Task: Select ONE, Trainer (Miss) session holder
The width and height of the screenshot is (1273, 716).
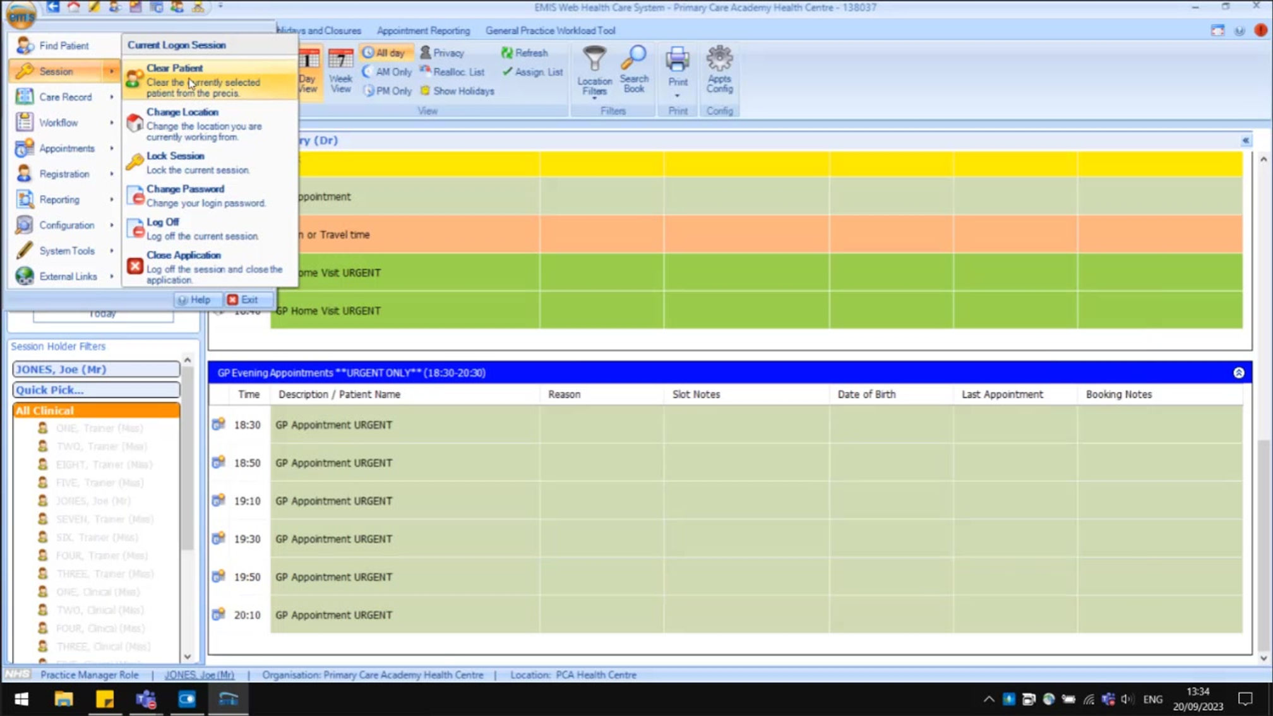Action: pyautogui.click(x=99, y=428)
